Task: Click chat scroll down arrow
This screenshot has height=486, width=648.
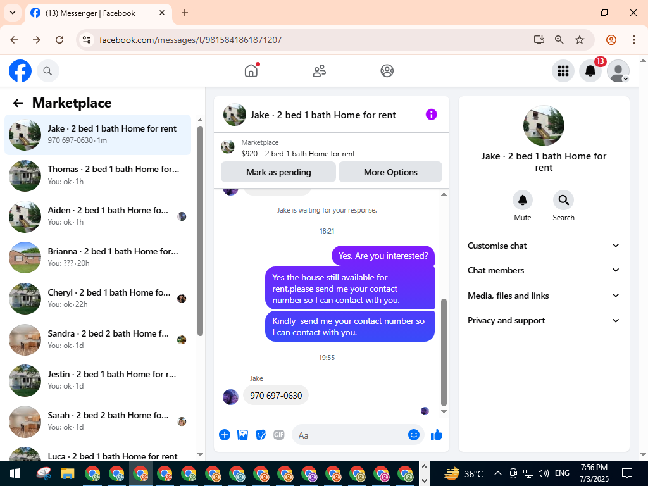Action: click(x=444, y=411)
